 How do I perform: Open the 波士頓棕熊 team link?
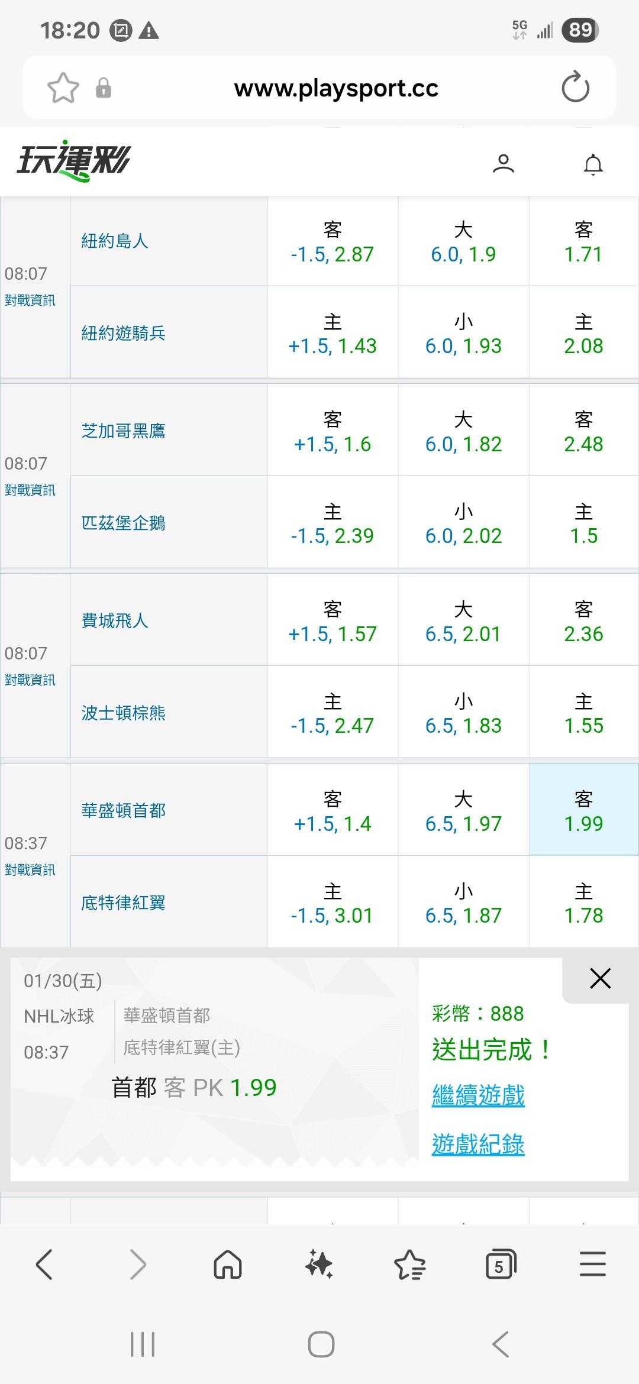124,713
